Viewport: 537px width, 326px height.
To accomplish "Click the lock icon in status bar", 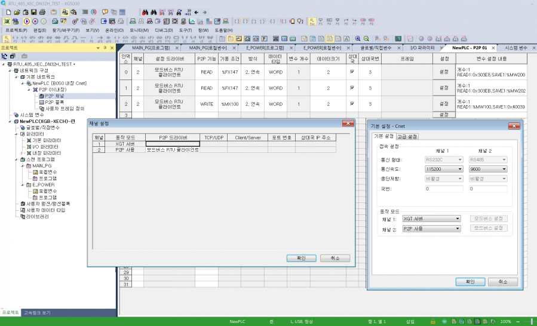I will point(433,321).
